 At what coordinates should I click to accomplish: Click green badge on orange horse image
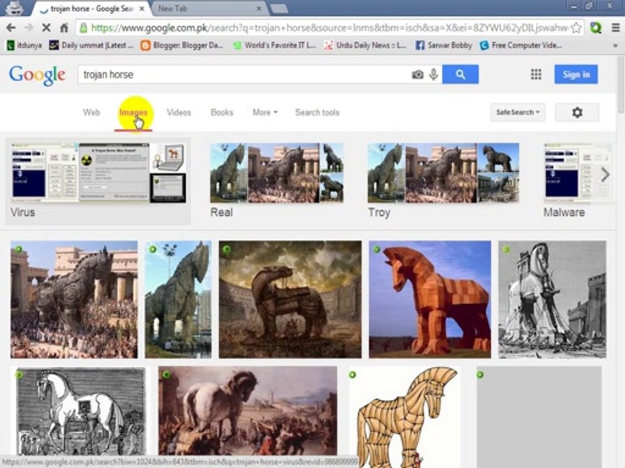click(376, 250)
